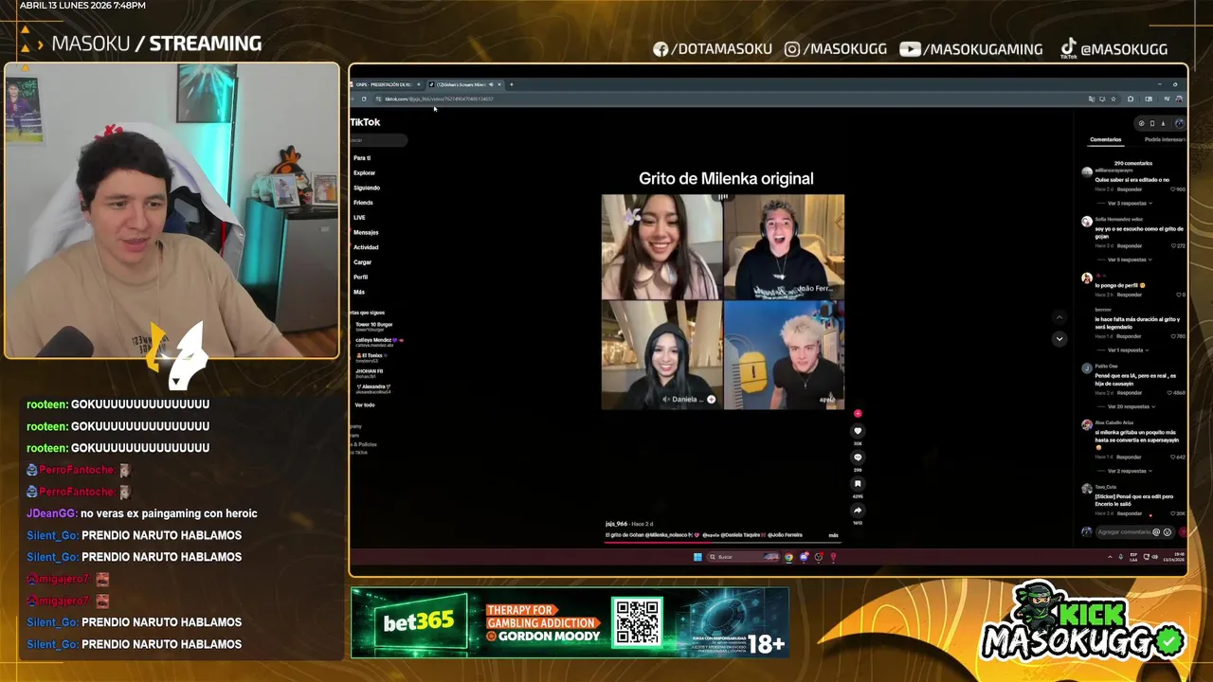Open the TikTok profile avatar at top right
The height and width of the screenshot is (682, 1213).
tap(1179, 123)
